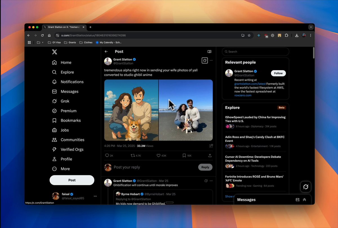
Task: Open Profile in the sidebar
Action: [x=62, y=159]
